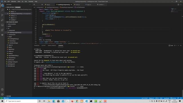The width and height of the screenshot is (183, 103).
Task: Expand the public folder
Action: coord(9,26)
